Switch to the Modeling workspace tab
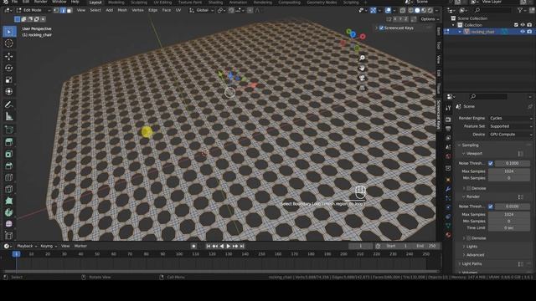 (x=116, y=3)
